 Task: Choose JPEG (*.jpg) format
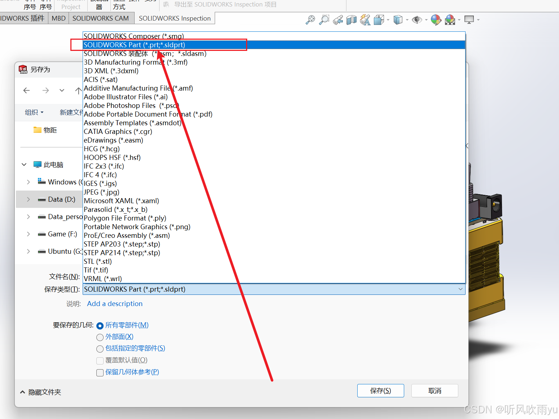tap(274, 192)
